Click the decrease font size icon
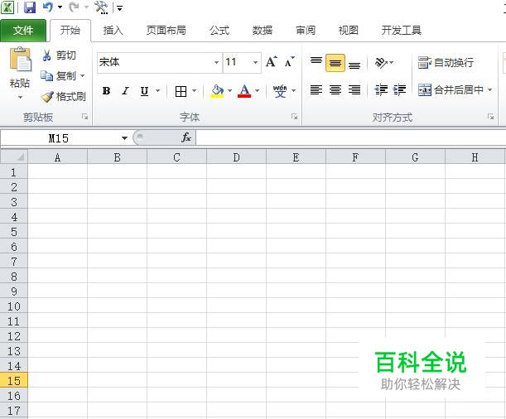 click(290, 61)
